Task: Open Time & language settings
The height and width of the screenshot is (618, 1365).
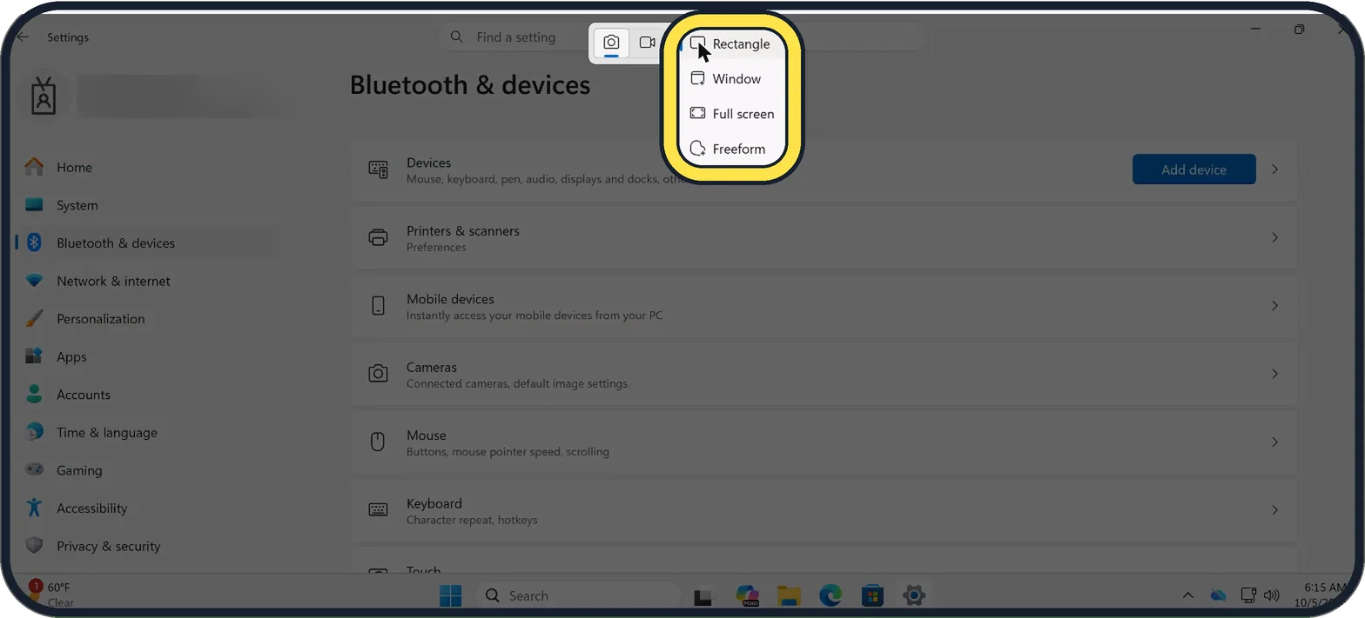Action: pos(148,432)
